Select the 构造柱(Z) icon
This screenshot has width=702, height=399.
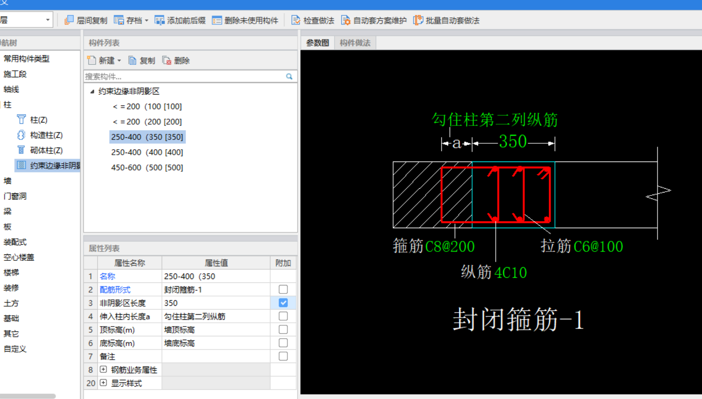21,135
